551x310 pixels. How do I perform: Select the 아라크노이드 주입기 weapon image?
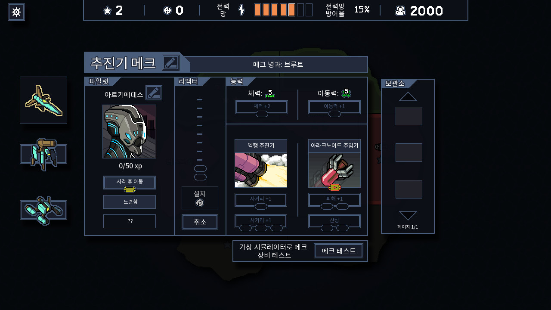click(x=334, y=170)
